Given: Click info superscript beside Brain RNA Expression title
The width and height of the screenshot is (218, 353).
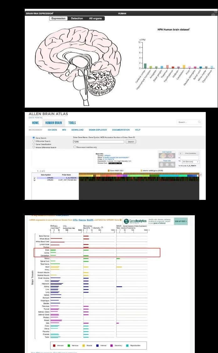Looking at the screenshot, I should tap(53, 13).
